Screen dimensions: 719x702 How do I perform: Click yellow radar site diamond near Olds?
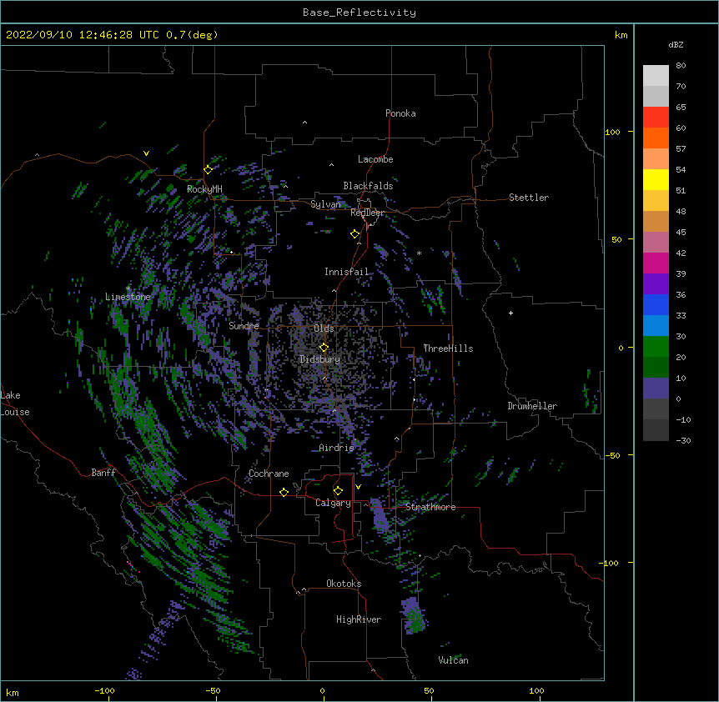(x=324, y=348)
